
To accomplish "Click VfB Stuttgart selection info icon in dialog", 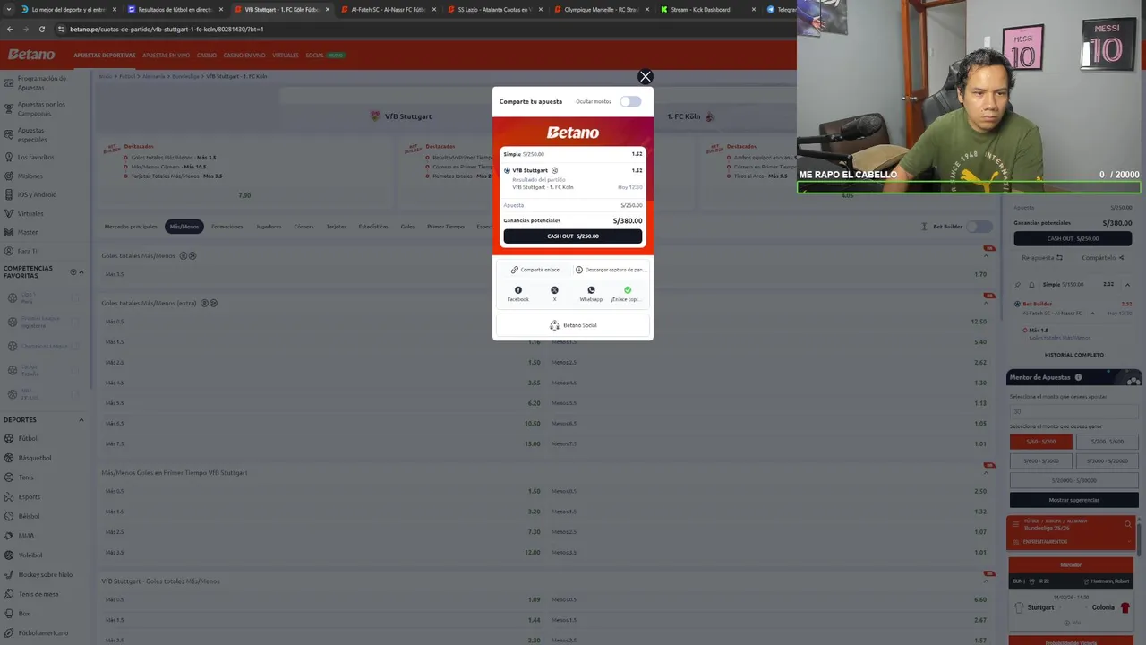I will 554,170.
